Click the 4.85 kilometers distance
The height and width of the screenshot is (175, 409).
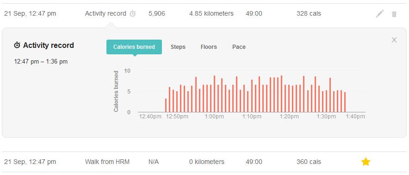pos(211,13)
